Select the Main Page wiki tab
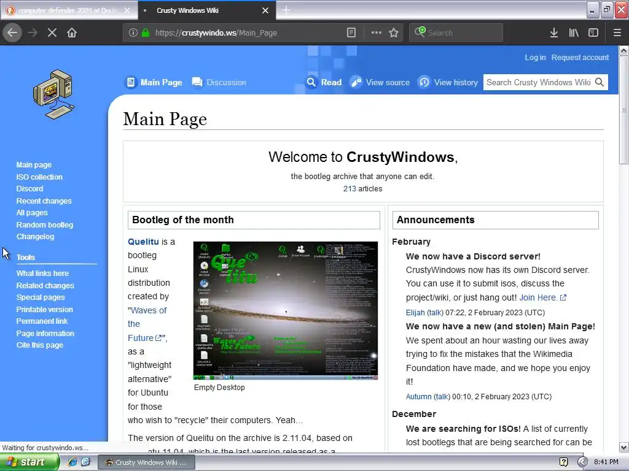This screenshot has width=629, height=471. tap(154, 82)
